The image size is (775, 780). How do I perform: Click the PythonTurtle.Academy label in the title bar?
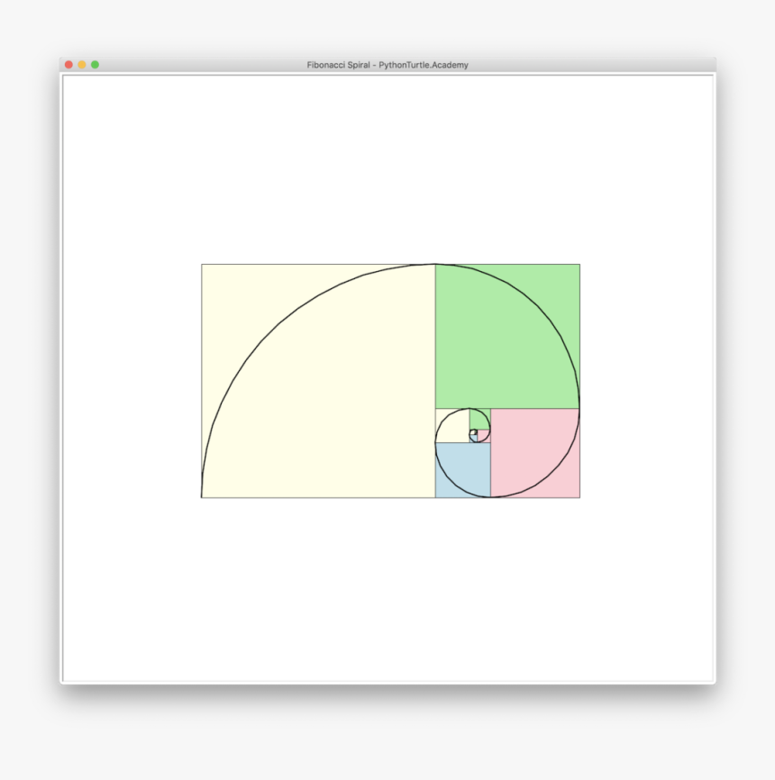(422, 64)
